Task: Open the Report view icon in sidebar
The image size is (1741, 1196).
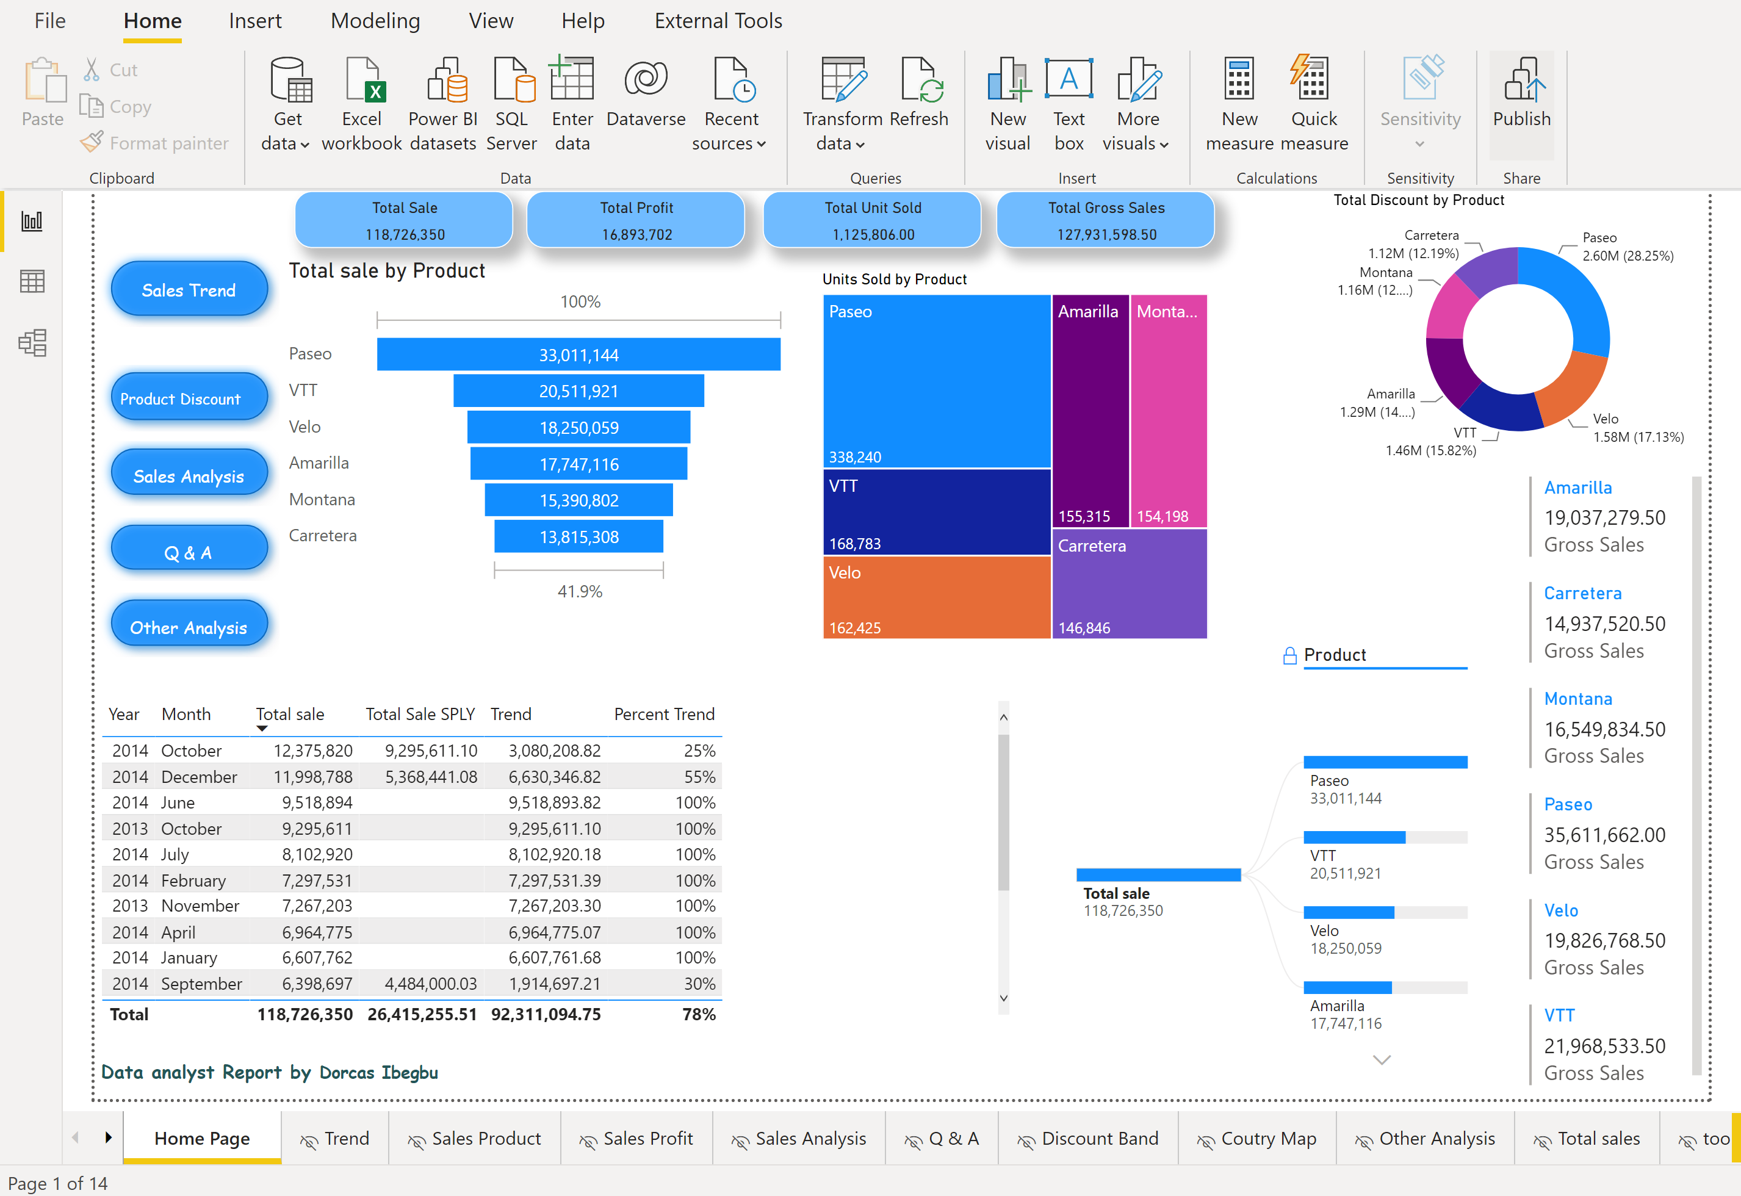Action: click(x=32, y=221)
